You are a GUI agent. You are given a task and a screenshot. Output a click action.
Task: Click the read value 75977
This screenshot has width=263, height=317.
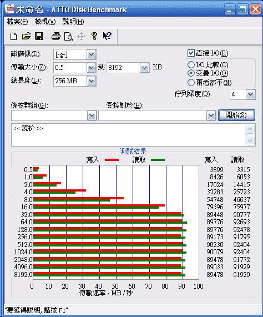[x=241, y=207]
